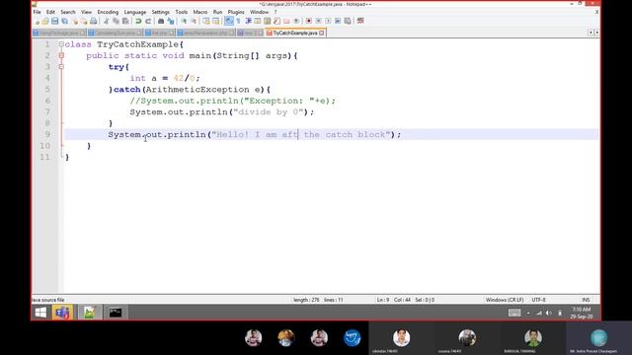
Task: Open the Search menu
Action: coord(68,12)
